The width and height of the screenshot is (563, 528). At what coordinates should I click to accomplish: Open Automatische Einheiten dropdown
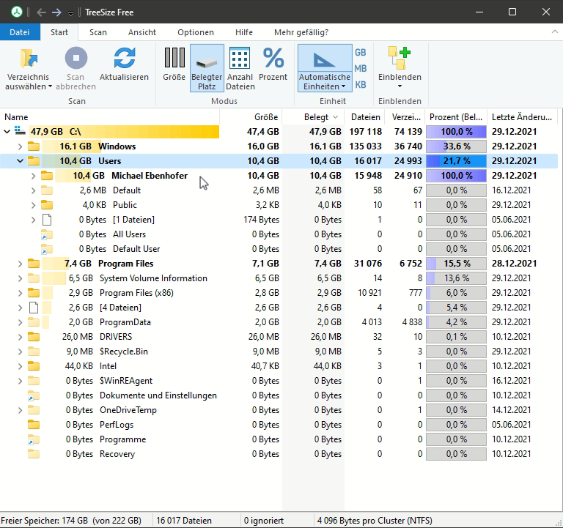(325, 82)
